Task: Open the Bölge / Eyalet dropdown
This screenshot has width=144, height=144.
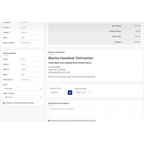Action: pos(23,97)
